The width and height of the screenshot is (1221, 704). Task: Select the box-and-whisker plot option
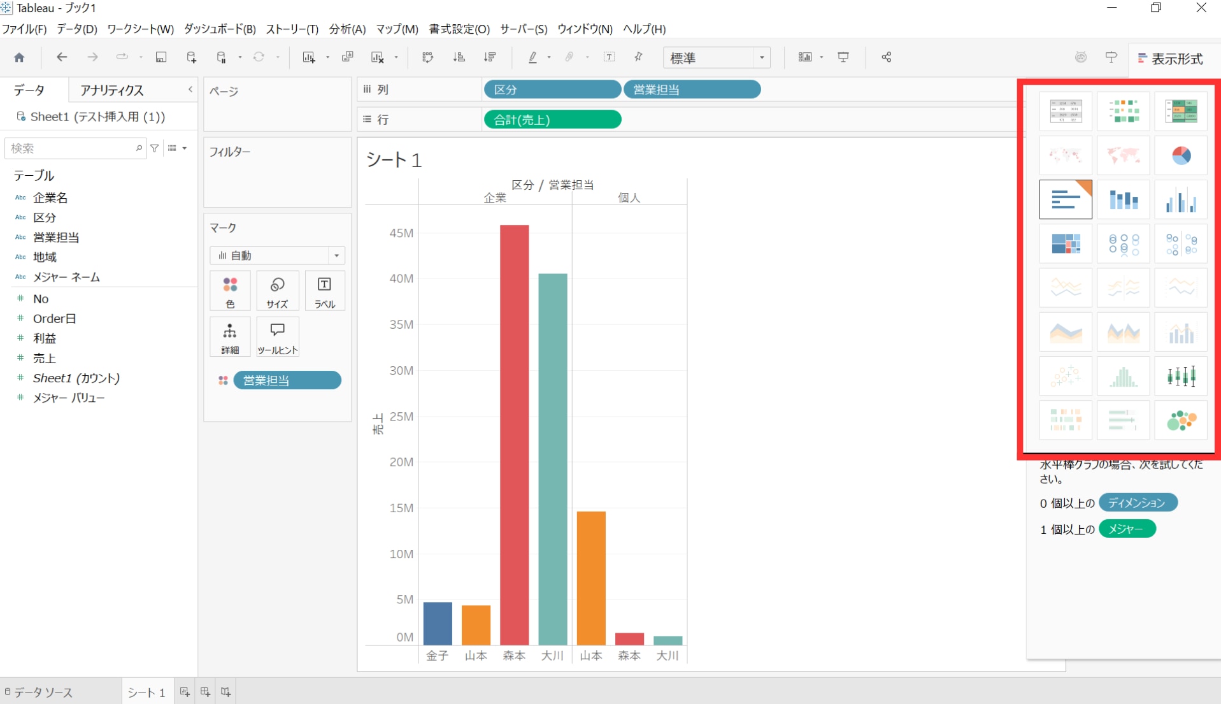1180,377
